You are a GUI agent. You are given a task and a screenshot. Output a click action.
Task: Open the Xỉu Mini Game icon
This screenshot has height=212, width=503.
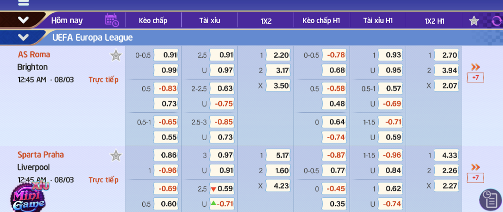pos(28,196)
